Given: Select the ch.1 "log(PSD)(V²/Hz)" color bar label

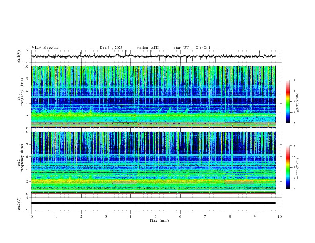Looking at the screenshot, I should coord(297,104).
